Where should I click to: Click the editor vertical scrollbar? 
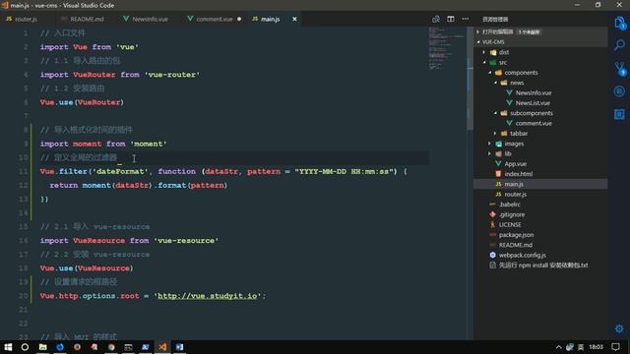(470, 79)
